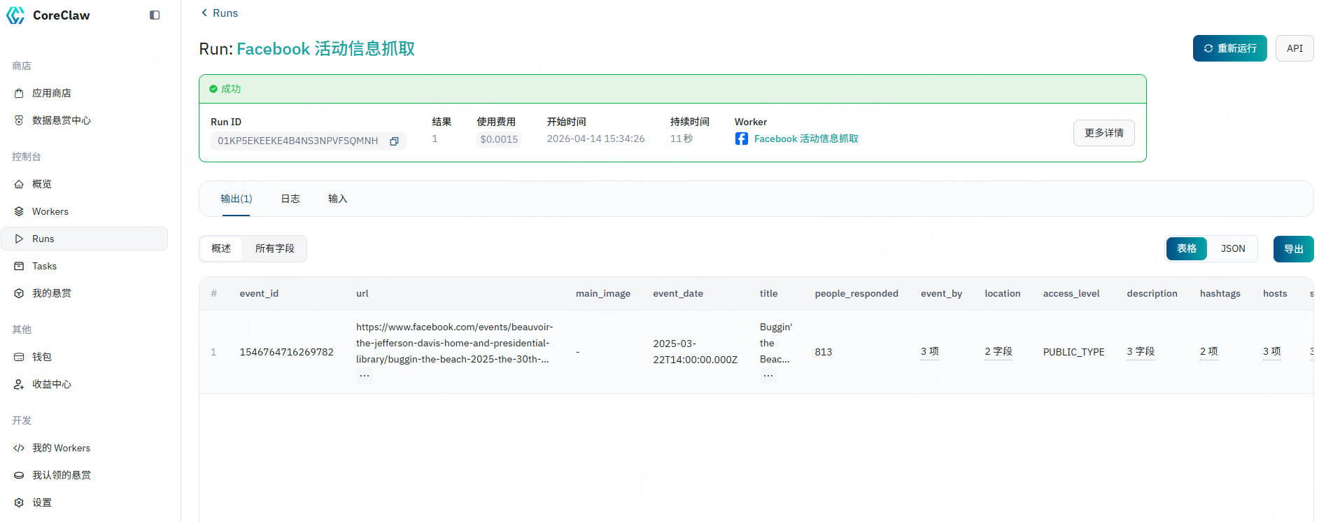This screenshot has height=522, width=1319.
Task: Expand the truncated title cell ellipsis
Action: coord(768,376)
